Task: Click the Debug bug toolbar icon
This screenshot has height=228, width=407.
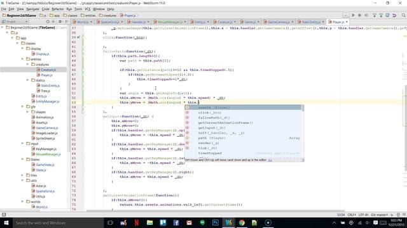Action: point(359,15)
